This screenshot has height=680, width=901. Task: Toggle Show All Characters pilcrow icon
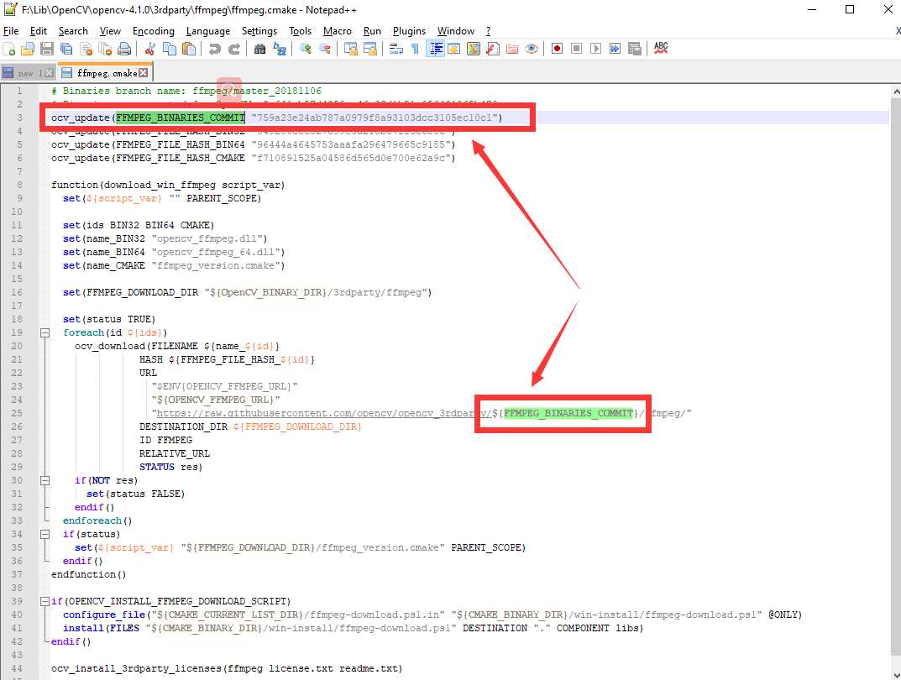click(x=415, y=49)
